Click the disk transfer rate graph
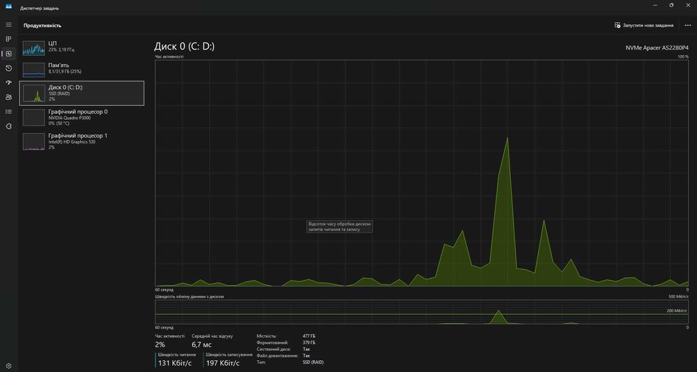697x372 pixels. [422, 312]
